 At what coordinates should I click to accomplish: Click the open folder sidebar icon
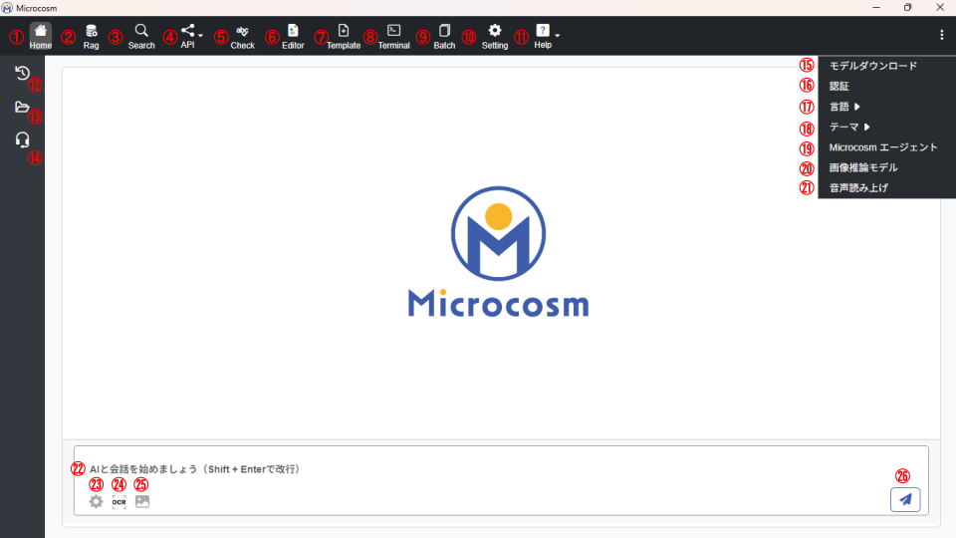(x=22, y=107)
